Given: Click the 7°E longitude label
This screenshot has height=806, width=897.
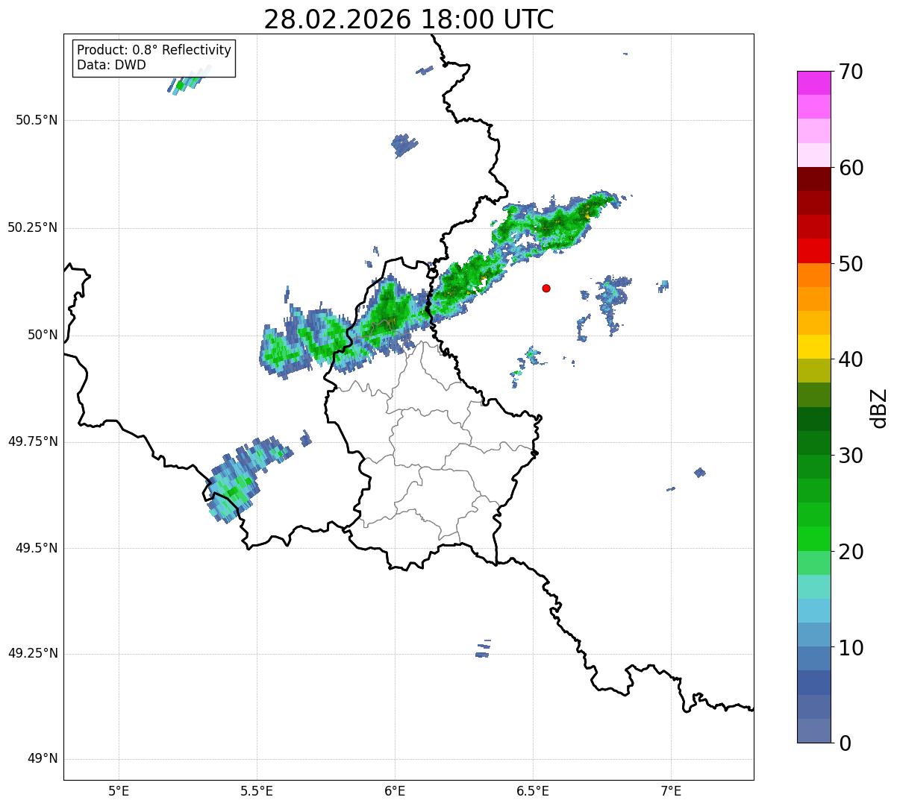Looking at the screenshot, I should pos(671,790).
